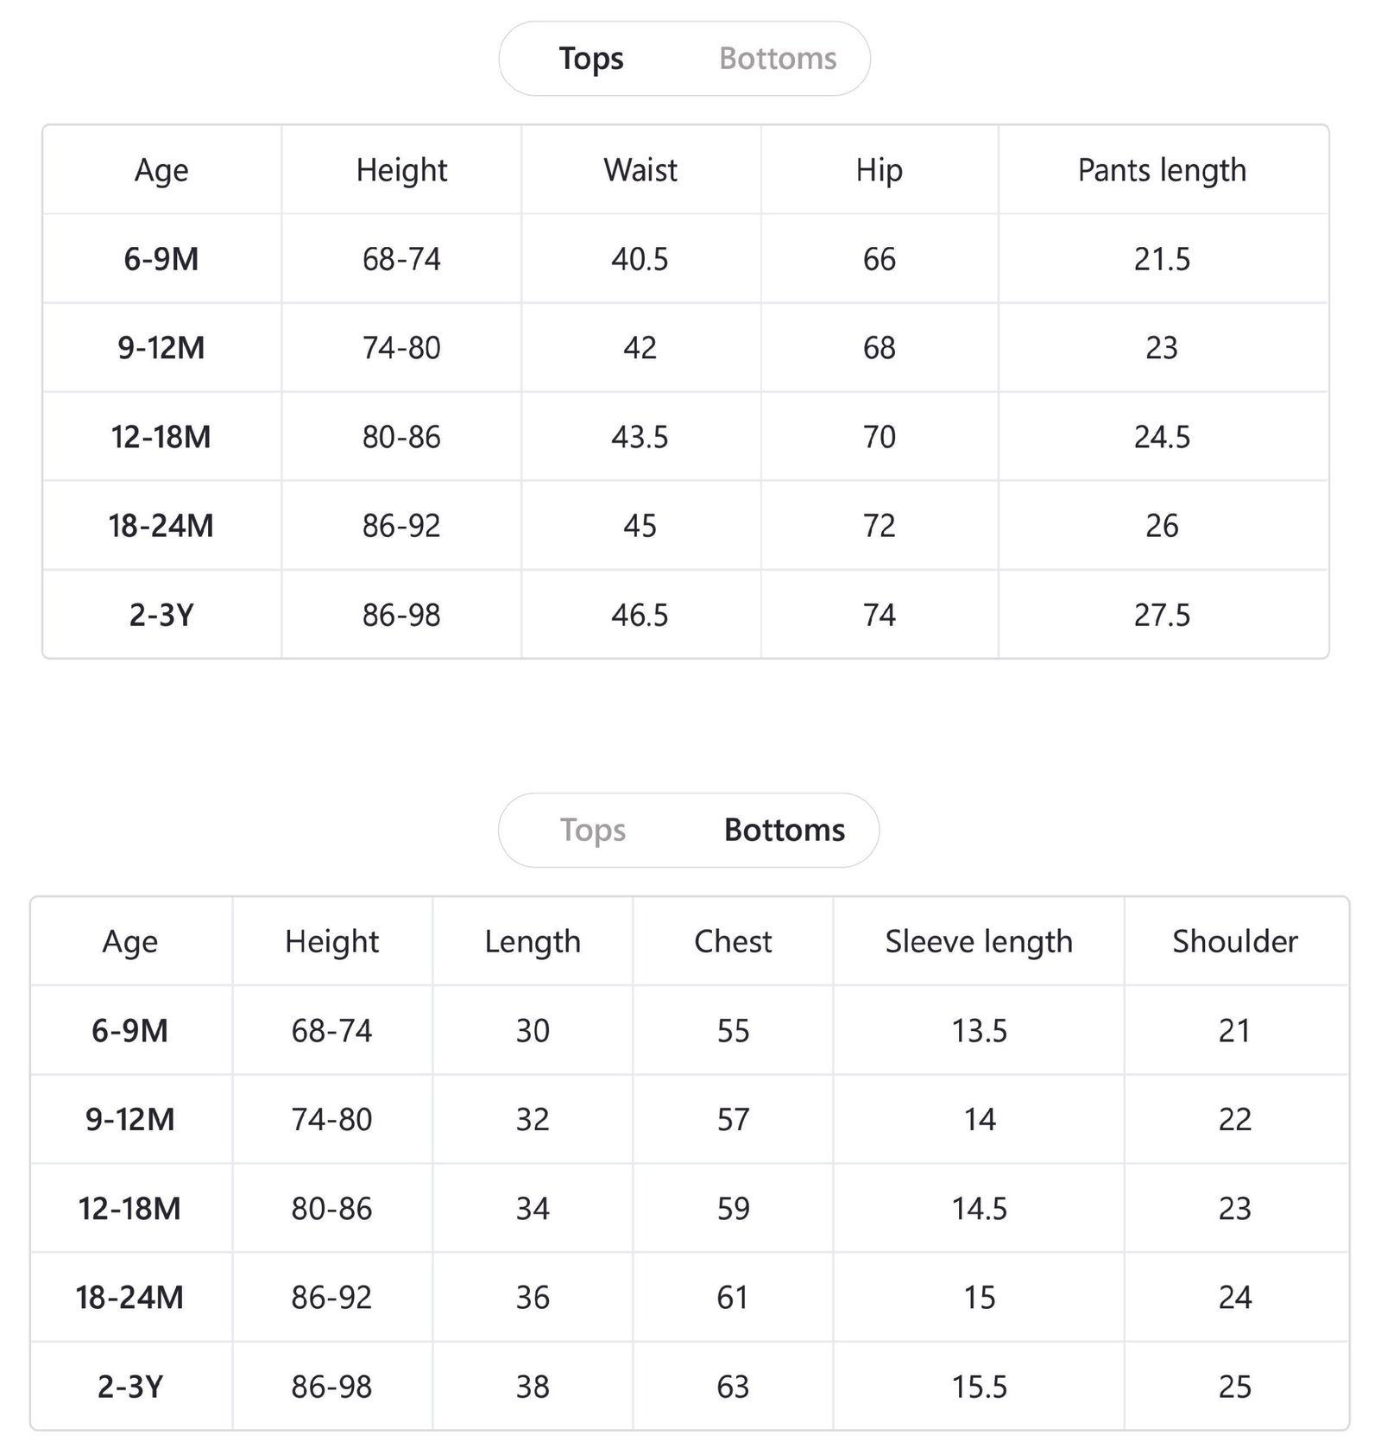Screen dimensions: 1381x1448
Task: Click the Hip column header
Action: click(880, 170)
